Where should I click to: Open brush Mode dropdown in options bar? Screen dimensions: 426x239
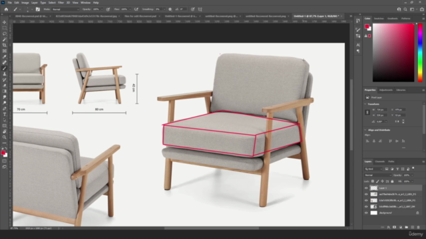(65, 9)
